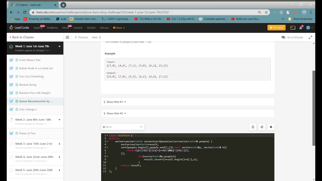Open the Discuss menu item
This screenshot has width=322, height=181.
104,28
